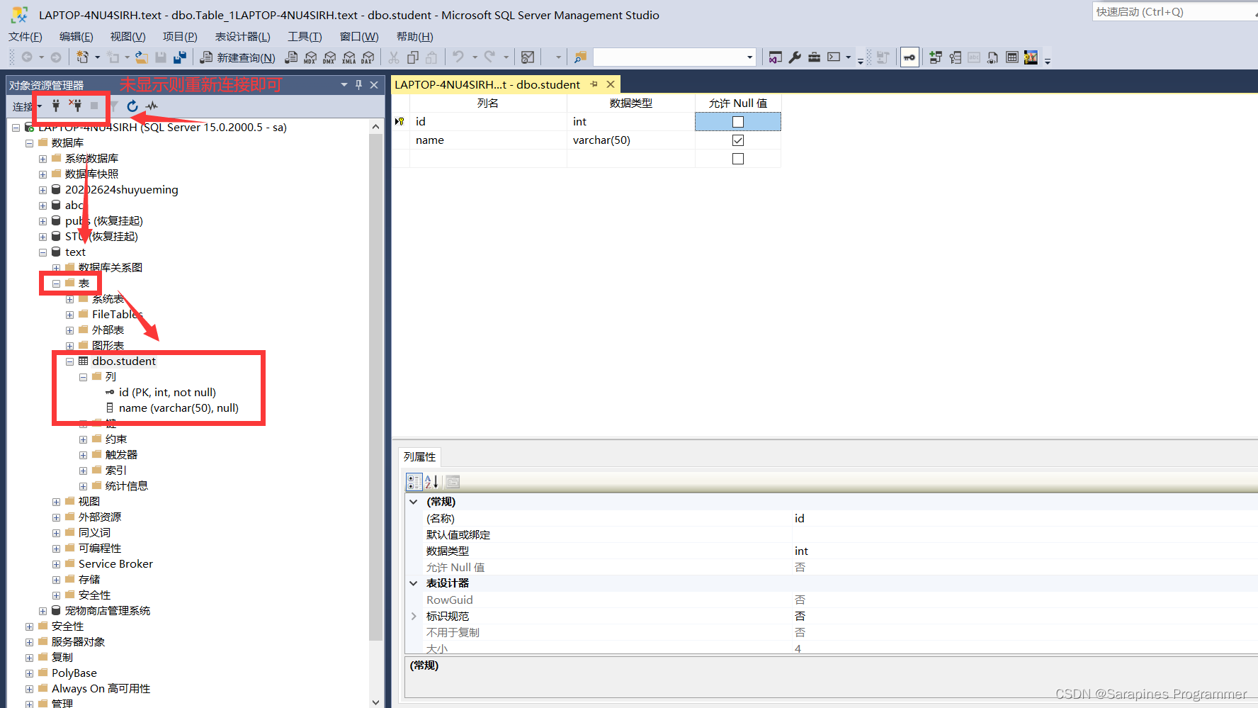Collapse the text database node
Viewport: 1258px width, 708px height.
(x=42, y=252)
